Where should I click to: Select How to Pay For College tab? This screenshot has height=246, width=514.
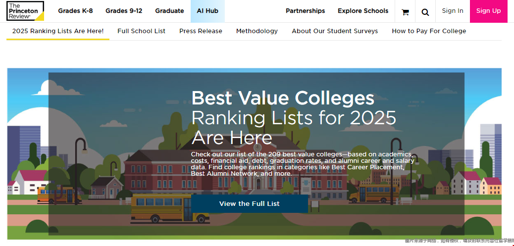pyautogui.click(x=429, y=31)
